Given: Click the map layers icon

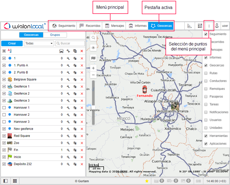Looking at the screenshot, I should point(93,58).
